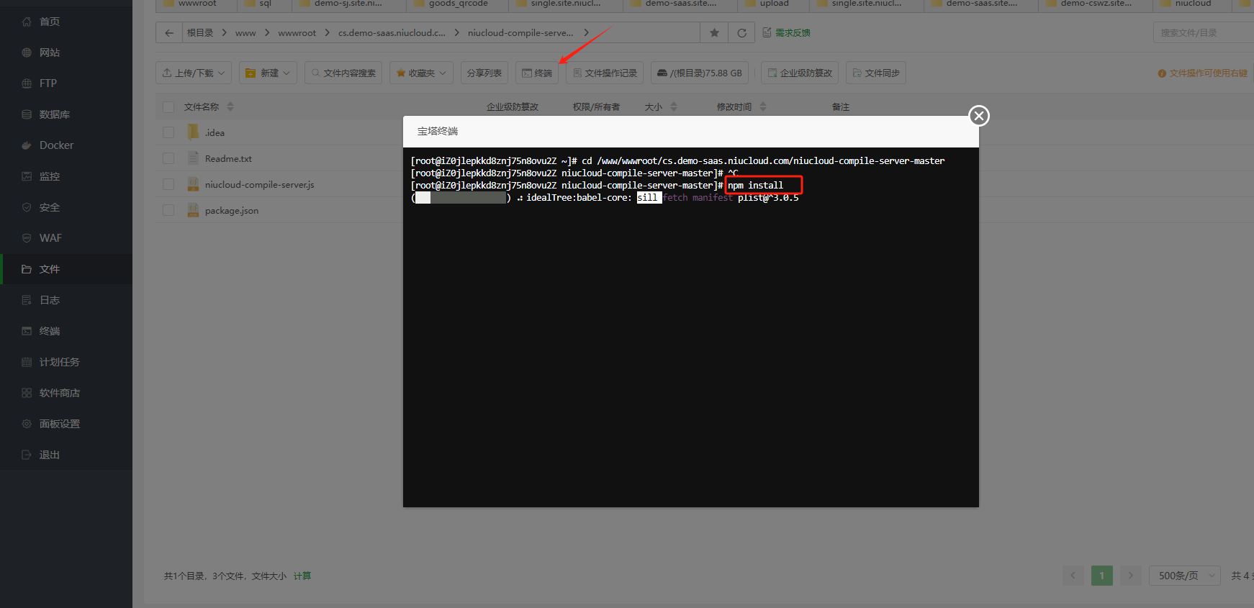Select the package.json checkbox
Viewport: 1254px width, 608px height.
(x=168, y=210)
